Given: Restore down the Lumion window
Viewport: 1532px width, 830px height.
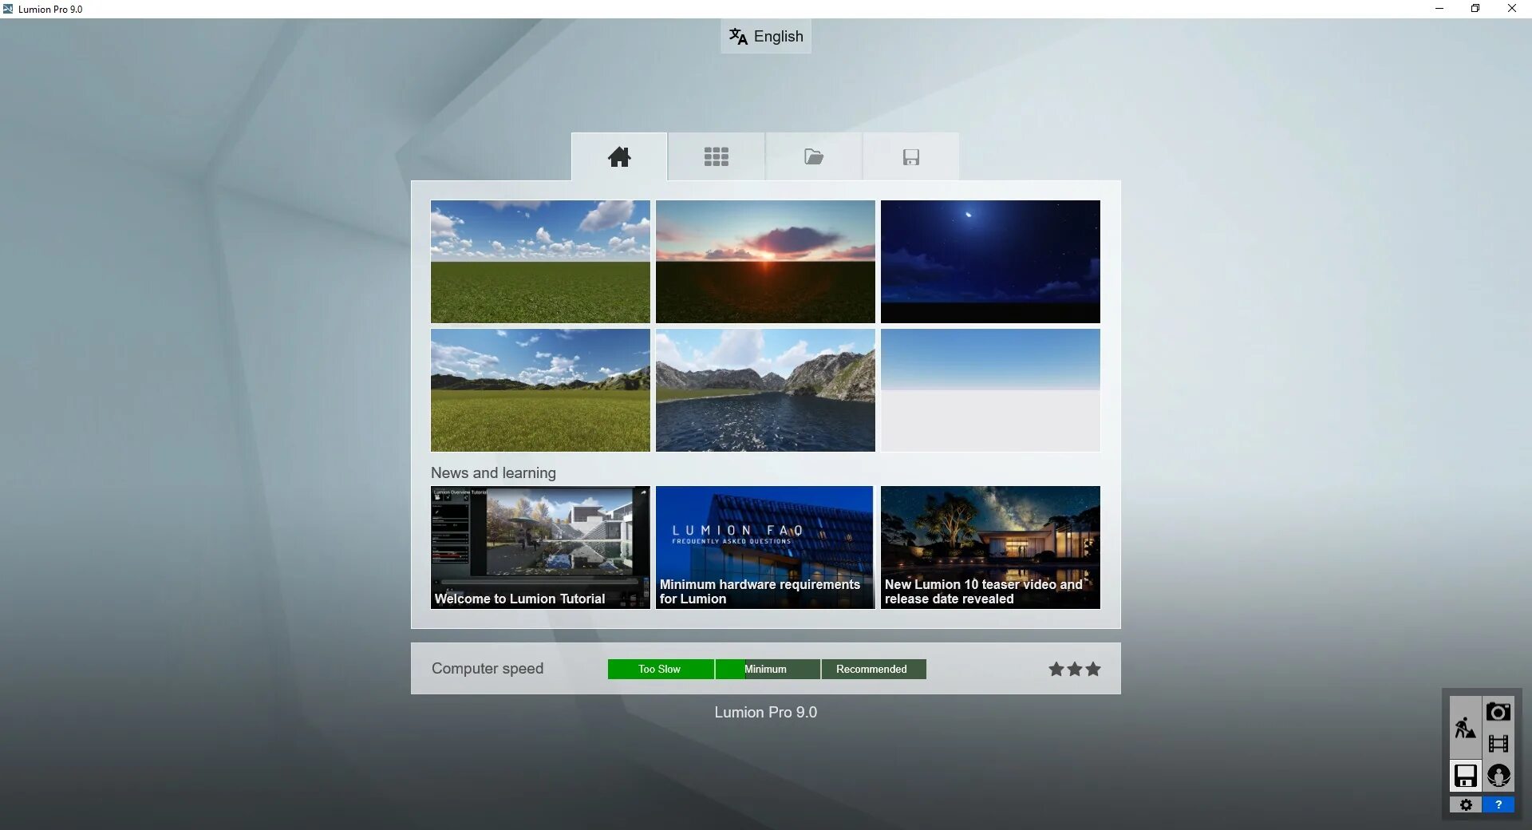Looking at the screenshot, I should [x=1475, y=9].
